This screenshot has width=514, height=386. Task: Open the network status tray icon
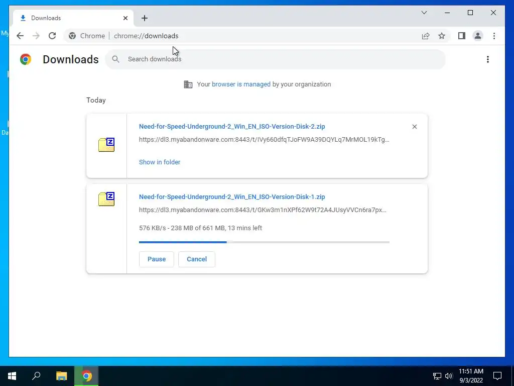(437, 376)
